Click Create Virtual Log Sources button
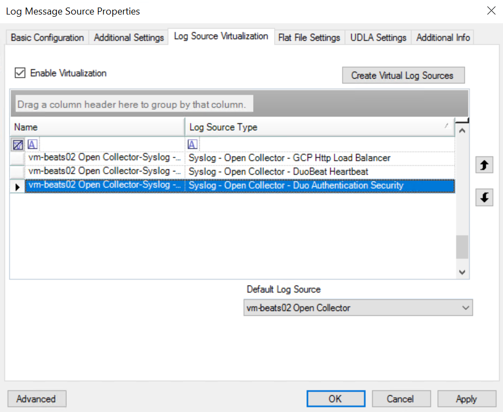 tap(403, 75)
